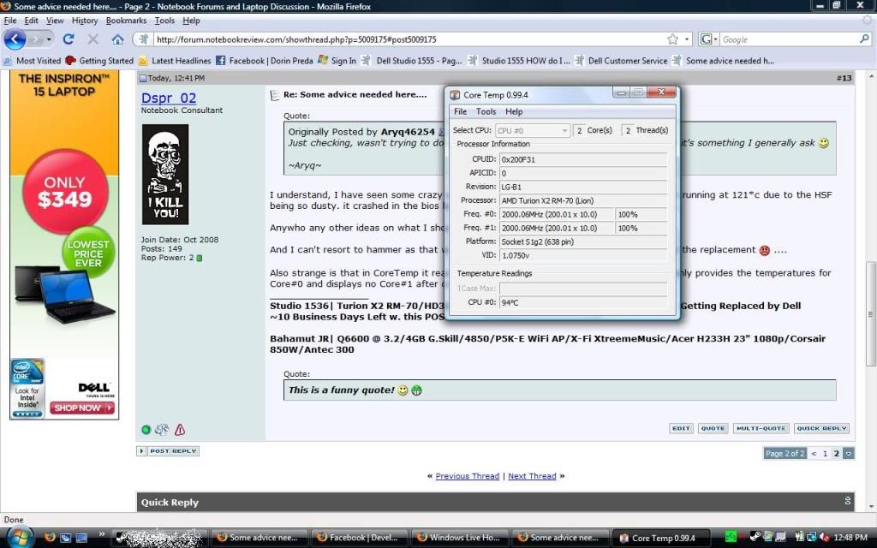The image size is (877, 548).
Task: Open the page-jump dropdown beside page 2
Action: tap(849, 454)
